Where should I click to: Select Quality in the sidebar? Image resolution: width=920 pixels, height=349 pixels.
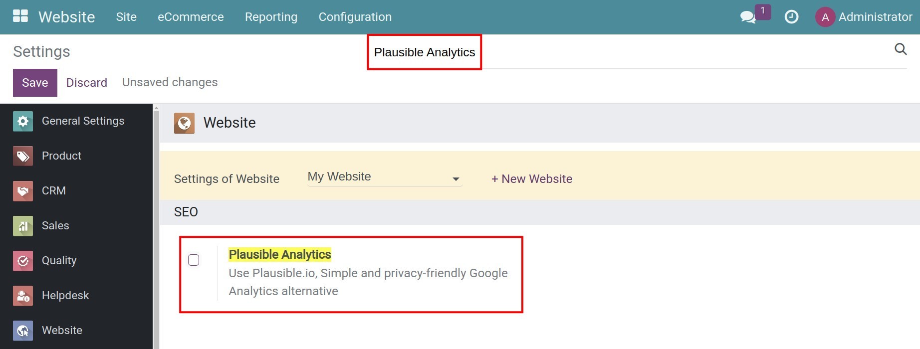pos(59,261)
